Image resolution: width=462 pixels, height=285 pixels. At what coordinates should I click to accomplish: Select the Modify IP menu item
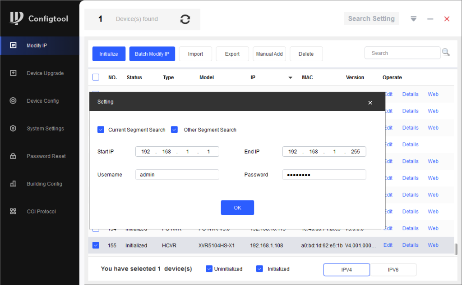pos(37,45)
